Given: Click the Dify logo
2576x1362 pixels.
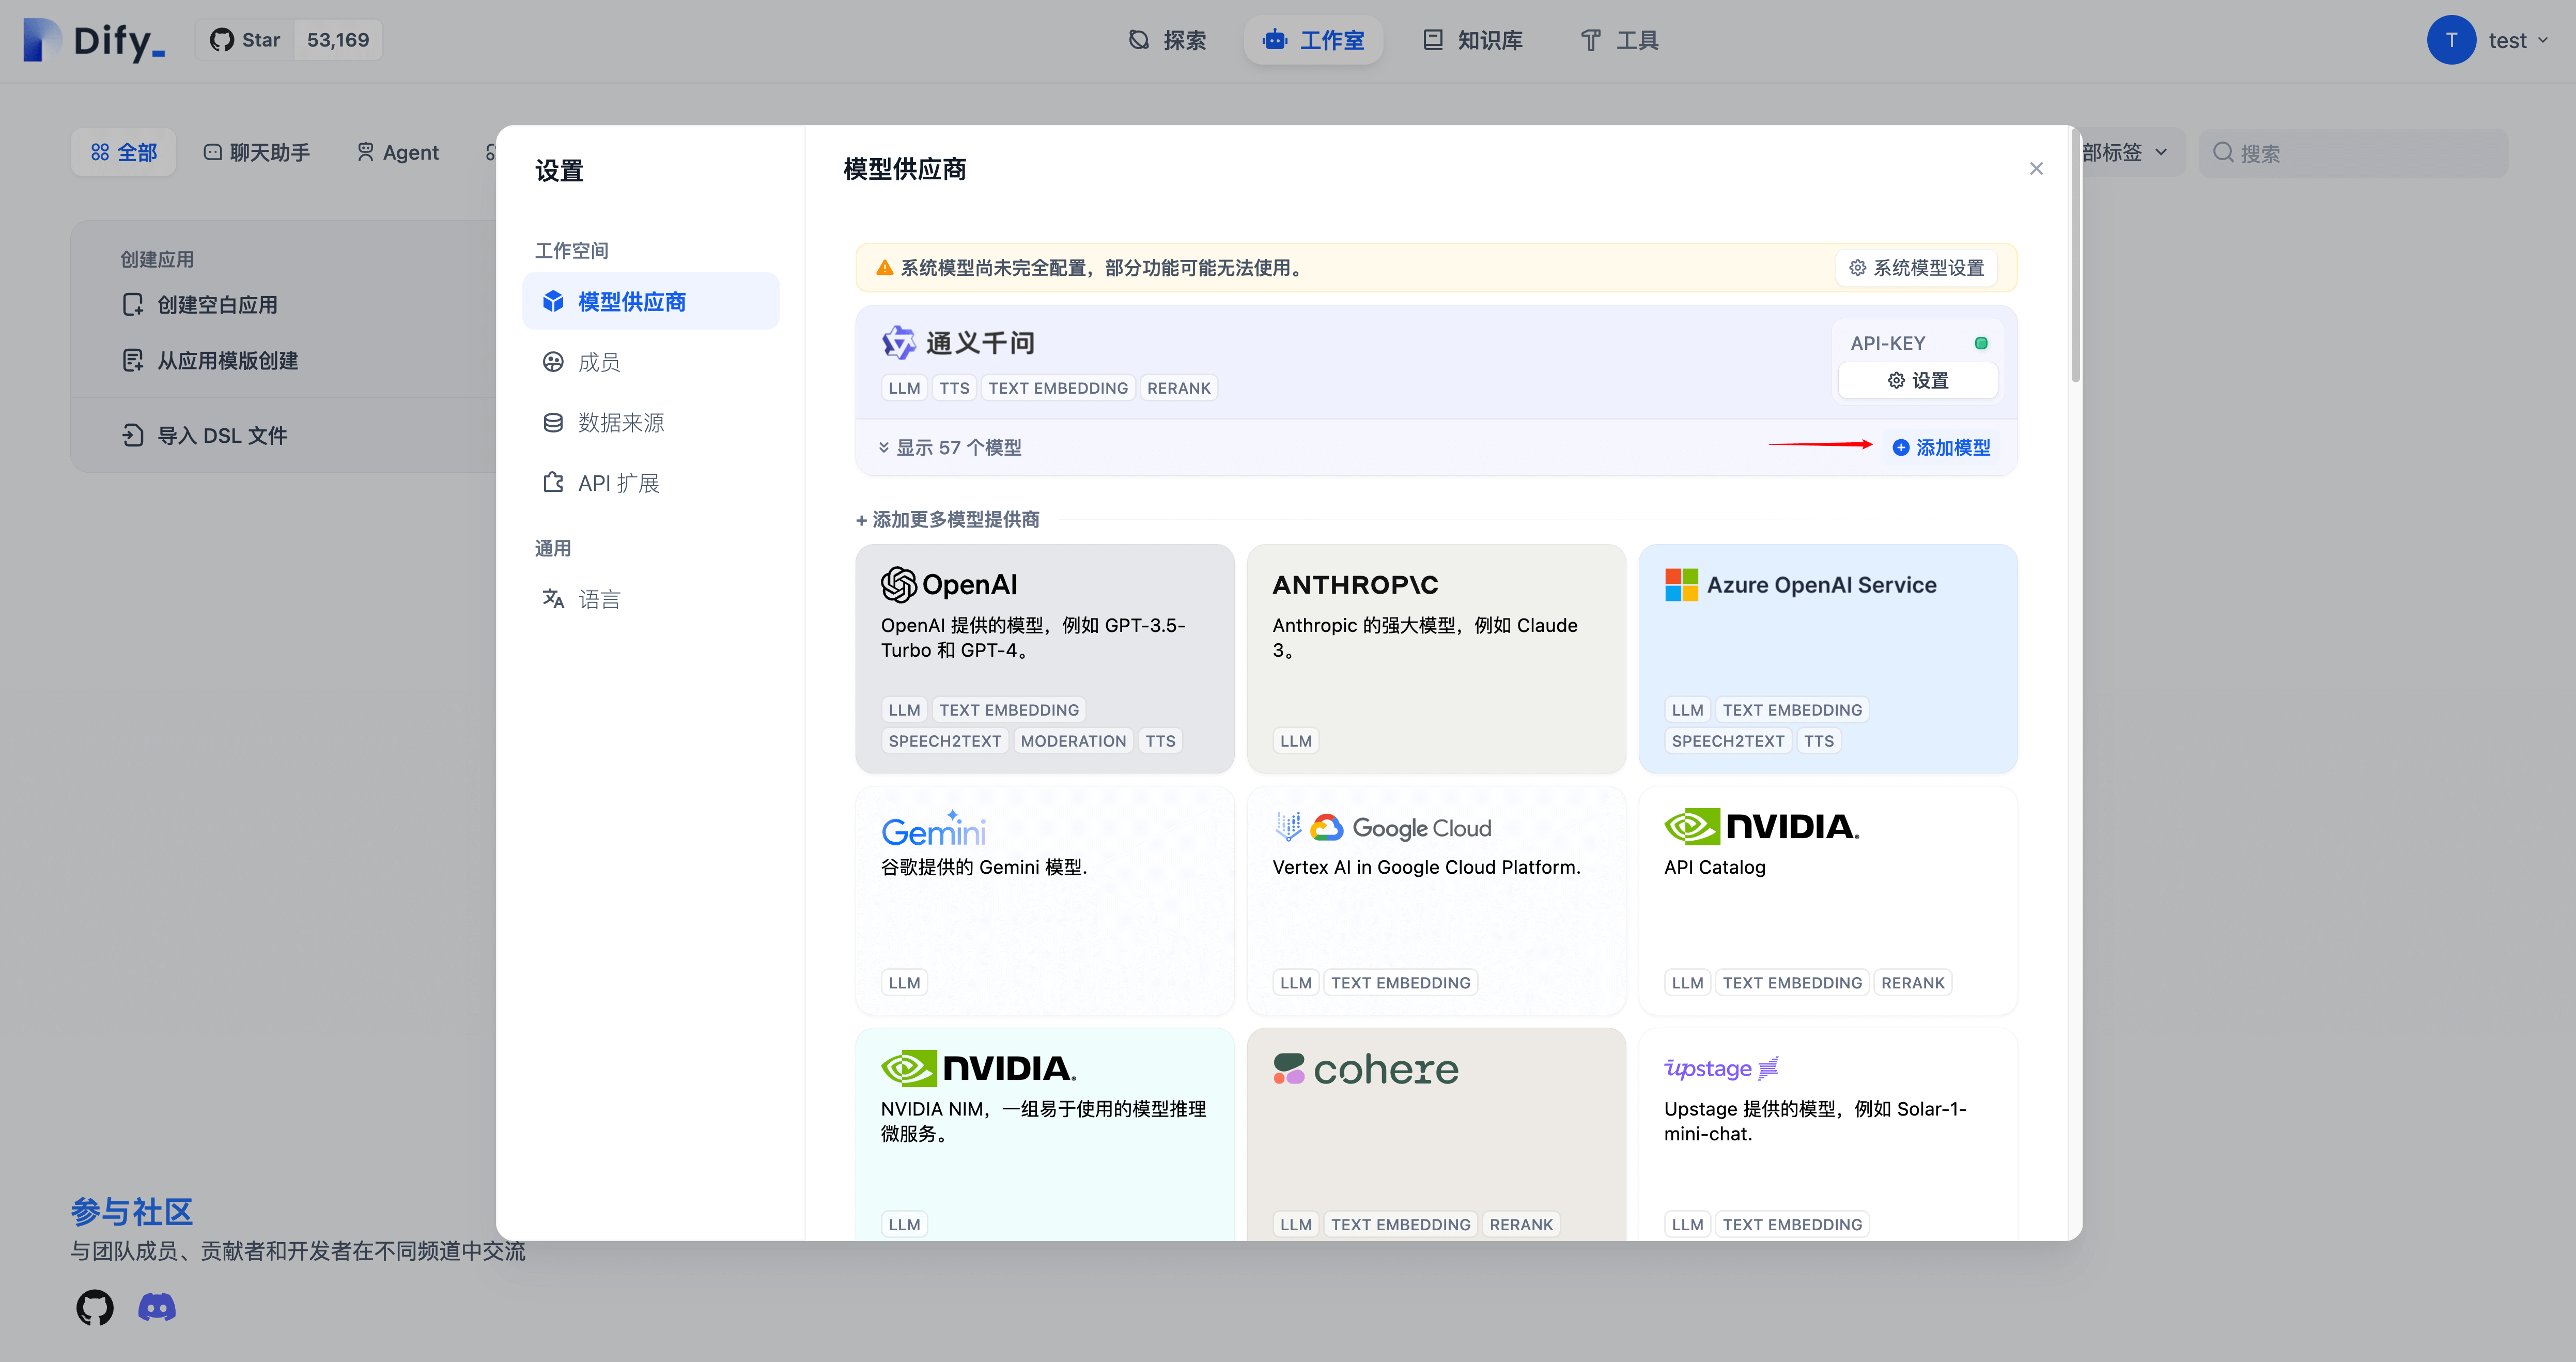Looking at the screenshot, I should coord(94,40).
